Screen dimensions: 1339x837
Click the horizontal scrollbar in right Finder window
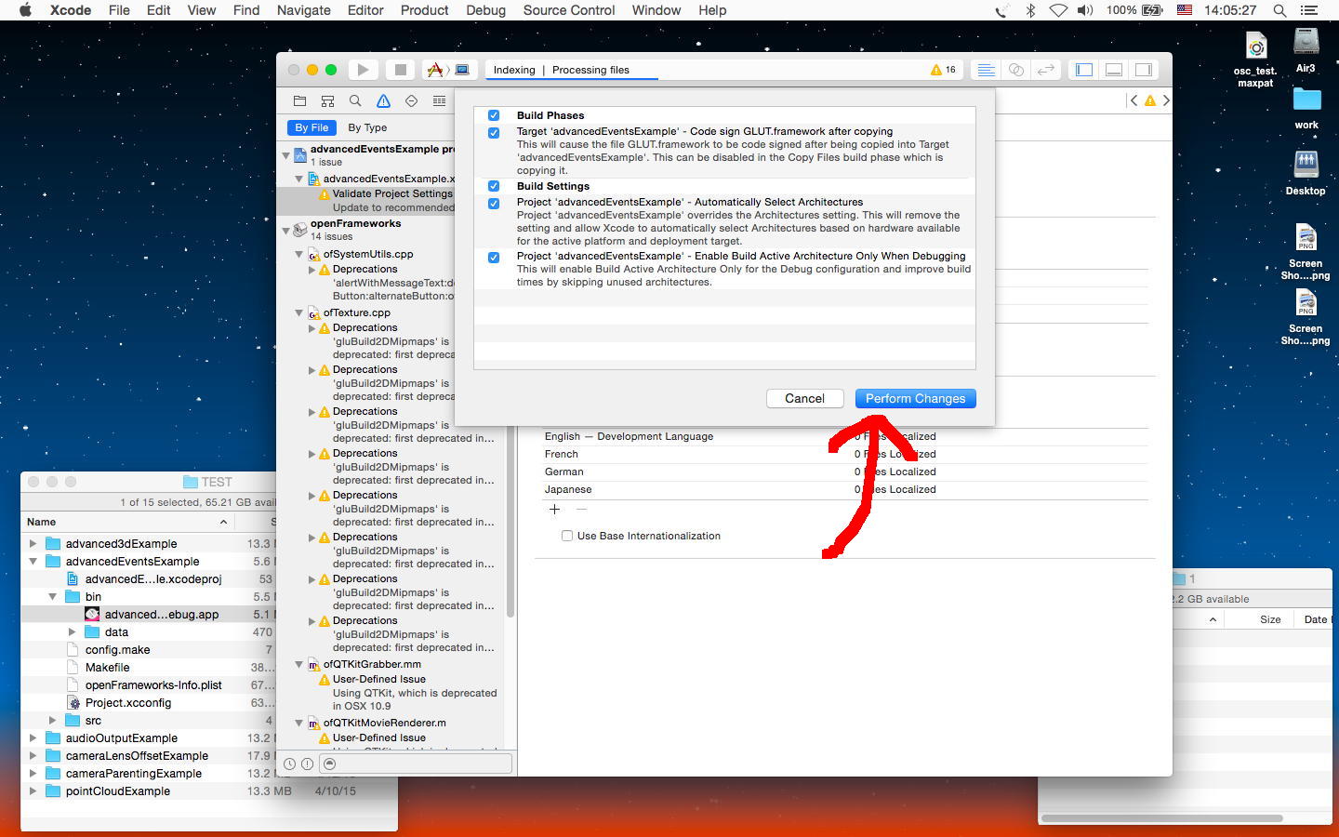click(1162, 818)
